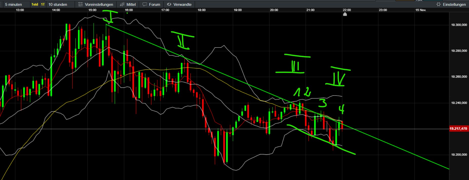Click the 22:00 time axis label
This screenshot has height=180, width=469.
click(x=347, y=10)
